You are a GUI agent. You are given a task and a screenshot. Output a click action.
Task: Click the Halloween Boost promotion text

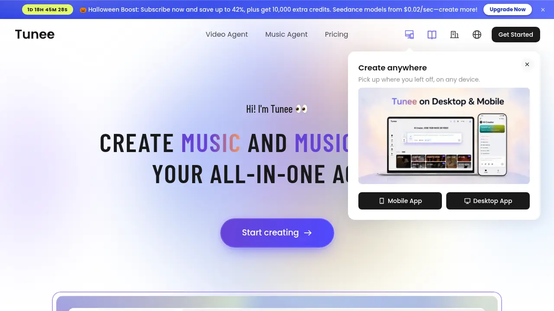(278, 10)
